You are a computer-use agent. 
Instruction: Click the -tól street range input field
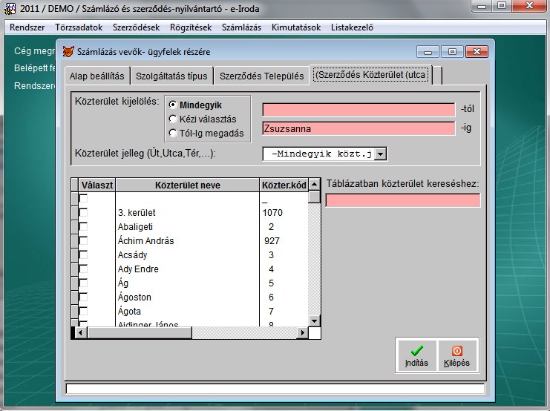358,110
